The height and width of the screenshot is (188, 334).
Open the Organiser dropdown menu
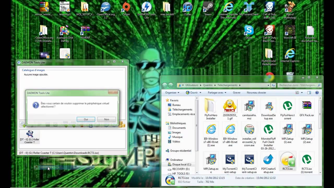click(172, 92)
